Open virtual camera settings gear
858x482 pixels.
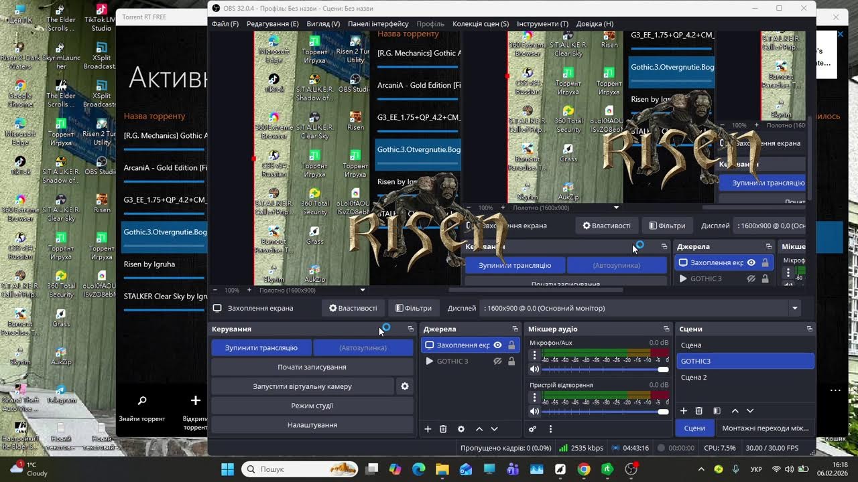tap(405, 386)
